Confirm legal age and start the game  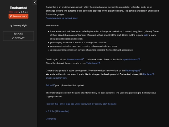[x=81, y=104]
